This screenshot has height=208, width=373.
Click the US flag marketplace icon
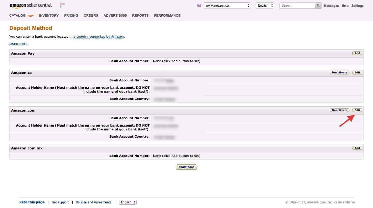[199, 5]
